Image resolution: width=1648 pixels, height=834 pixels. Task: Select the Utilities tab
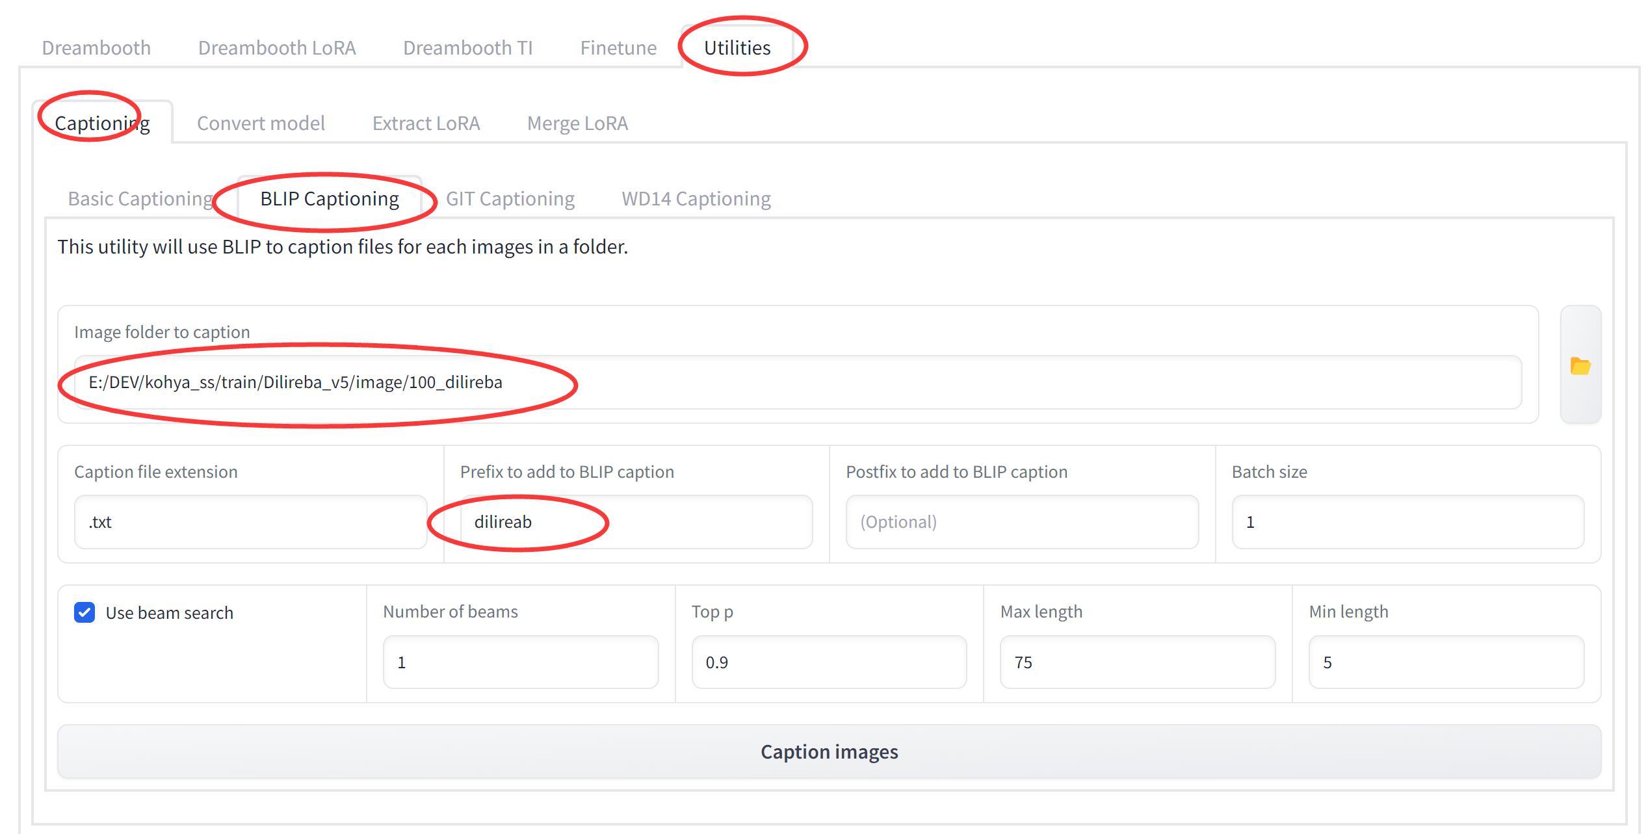(737, 48)
